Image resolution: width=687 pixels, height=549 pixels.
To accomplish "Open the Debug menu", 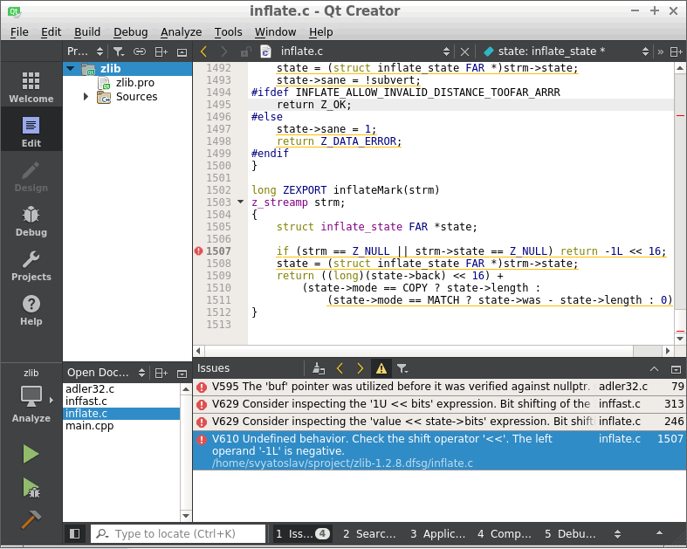I will [x=131, y=32].
